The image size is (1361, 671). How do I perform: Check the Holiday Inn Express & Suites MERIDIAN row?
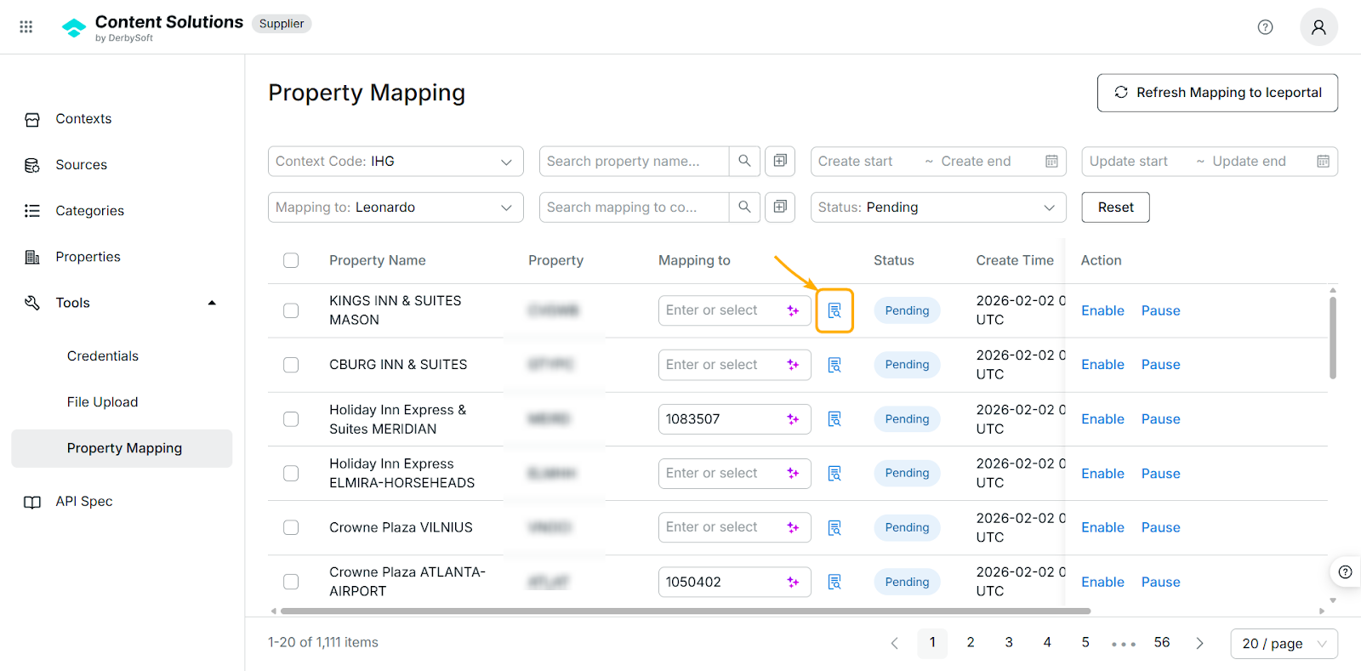coord(291,418)
